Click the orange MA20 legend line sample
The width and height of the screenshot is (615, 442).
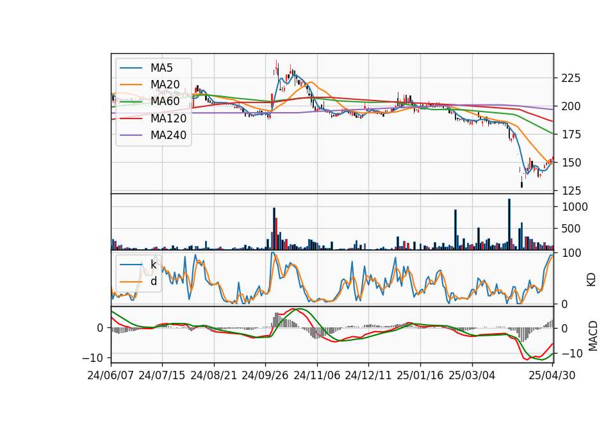point(131,85)
